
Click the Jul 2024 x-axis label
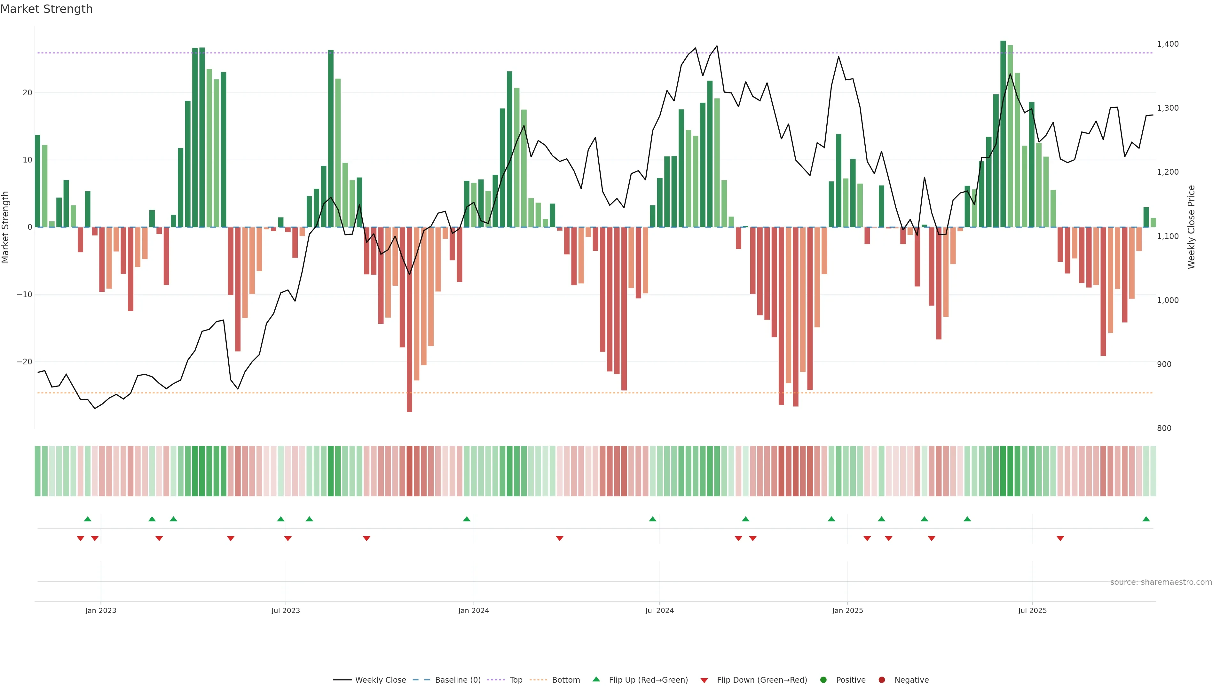click(659, 610)
